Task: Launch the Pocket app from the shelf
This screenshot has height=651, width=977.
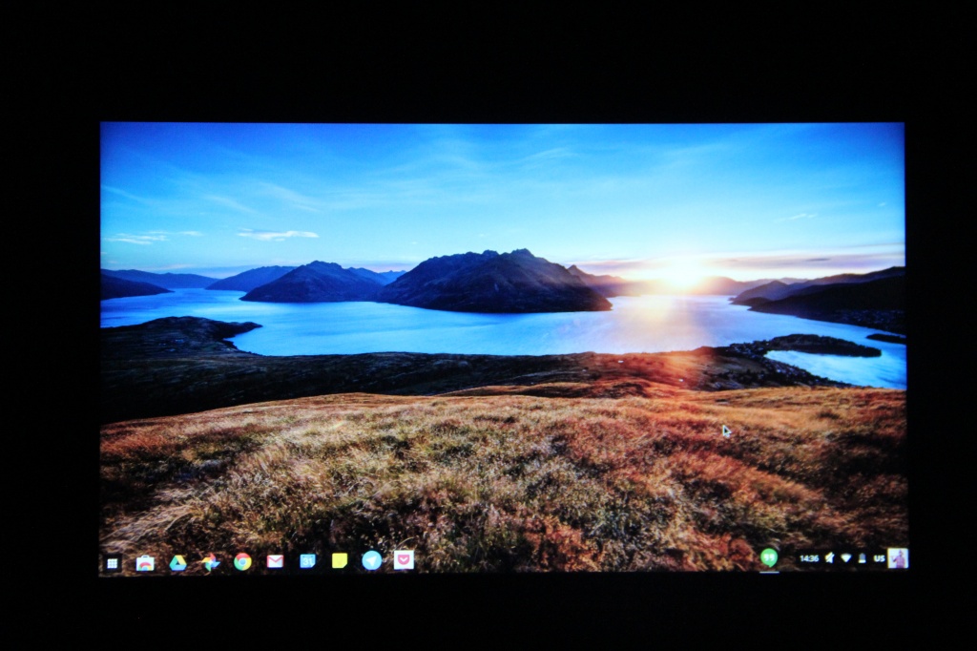Action: [404, 562]
